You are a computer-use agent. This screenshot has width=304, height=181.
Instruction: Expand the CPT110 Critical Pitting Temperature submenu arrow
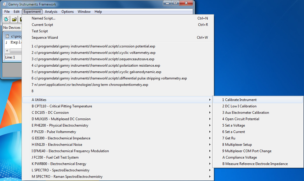pyautogui.click(x=210, y=106)
